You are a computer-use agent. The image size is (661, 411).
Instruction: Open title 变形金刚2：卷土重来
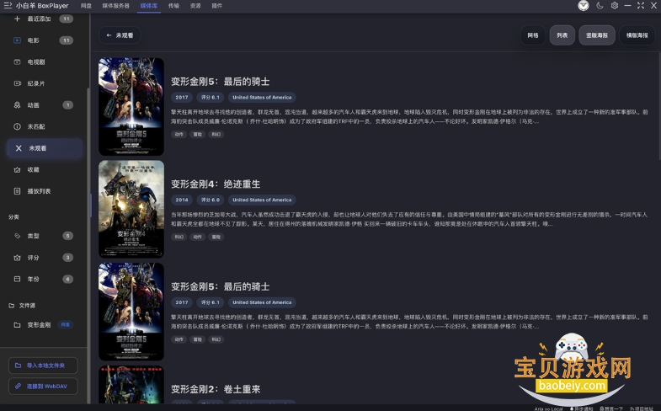(x=216, y=389)
